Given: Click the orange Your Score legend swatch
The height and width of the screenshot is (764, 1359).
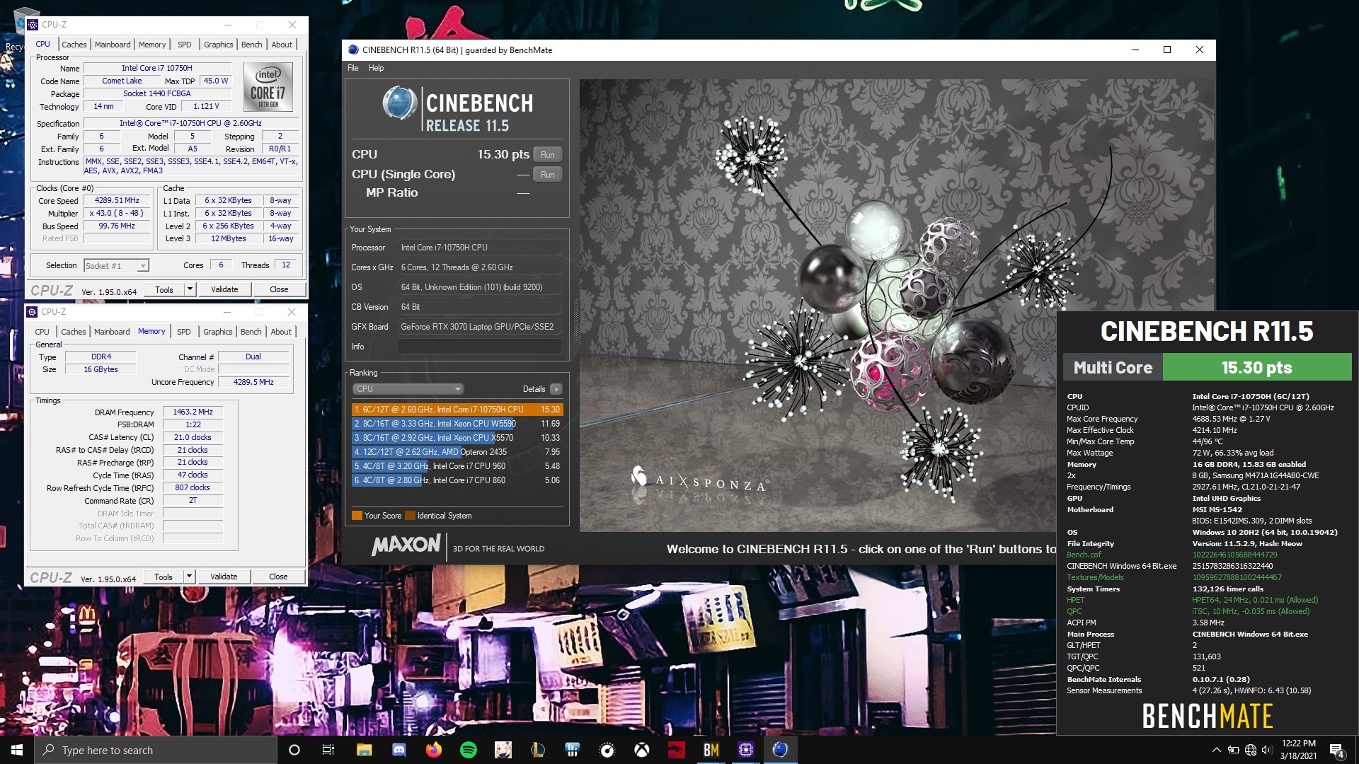Looking at the screenshot, I should pyautogui.click(x=357, y=516).
